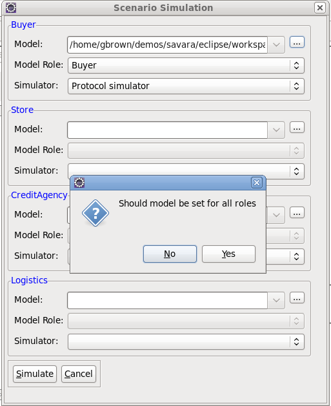Browse for CreditAgency model with ellipsis button

pyautogui.click(x=297, y=212)
